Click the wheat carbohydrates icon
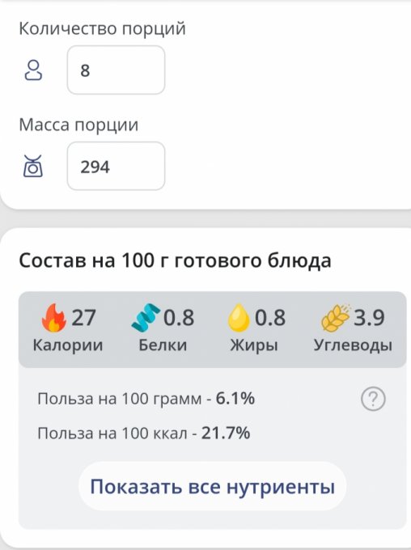This screenshot has height=550, width=411. (336, 318)
